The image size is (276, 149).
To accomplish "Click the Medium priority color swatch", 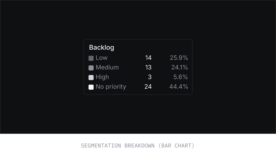I will click(x=91, y=68).
